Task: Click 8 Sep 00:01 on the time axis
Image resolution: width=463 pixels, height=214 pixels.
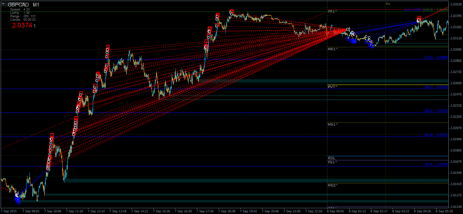Action: click(x=336, y=211)
